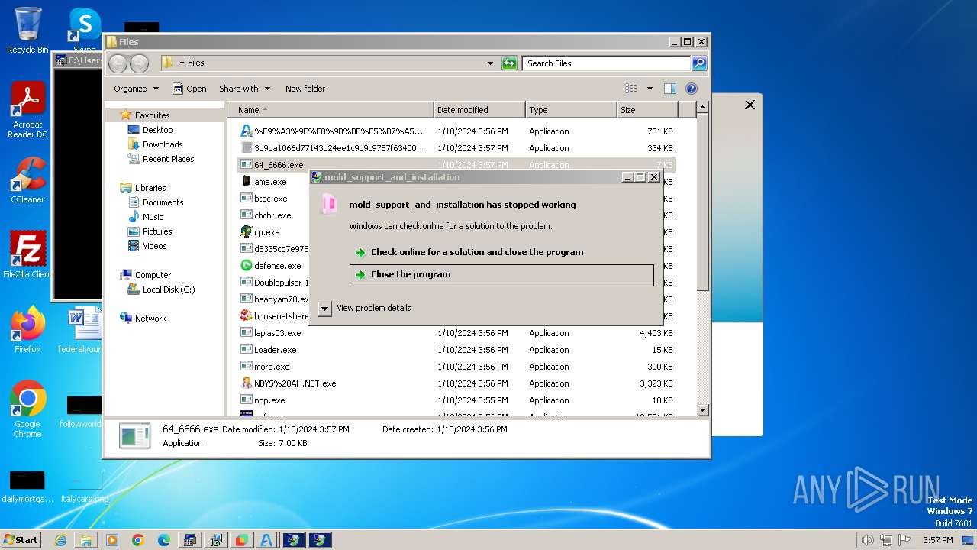Choose Close the program
This screenshot has height=550, width=977.
(x=501, y=275)
